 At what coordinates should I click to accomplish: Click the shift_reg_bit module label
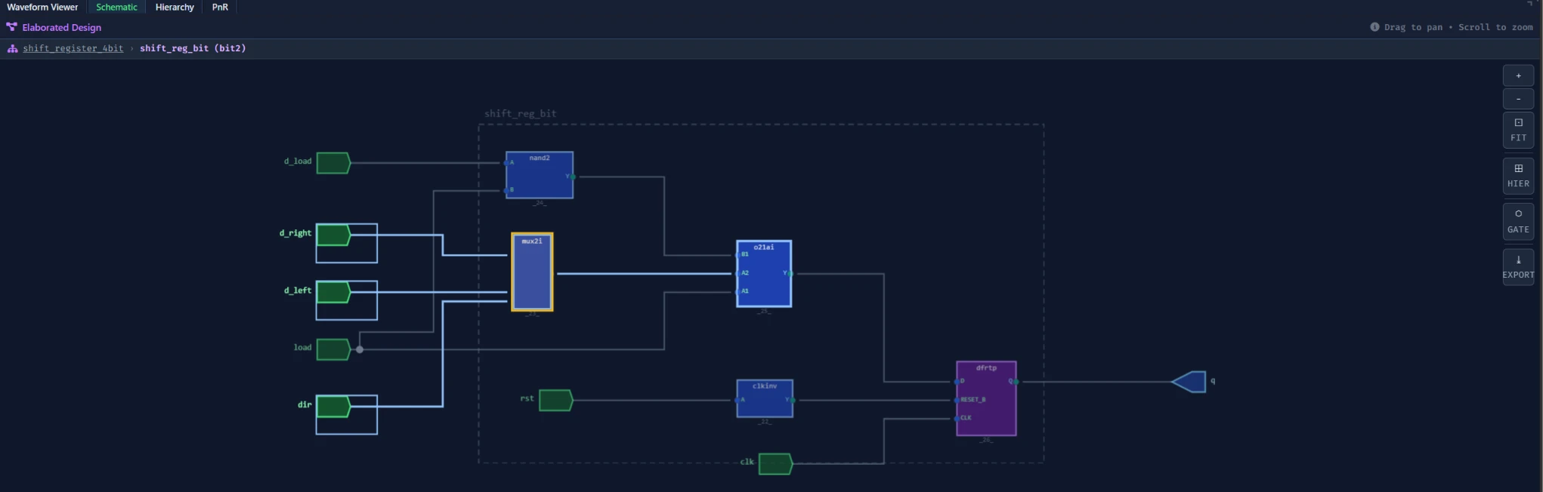(x=521, y=114)
